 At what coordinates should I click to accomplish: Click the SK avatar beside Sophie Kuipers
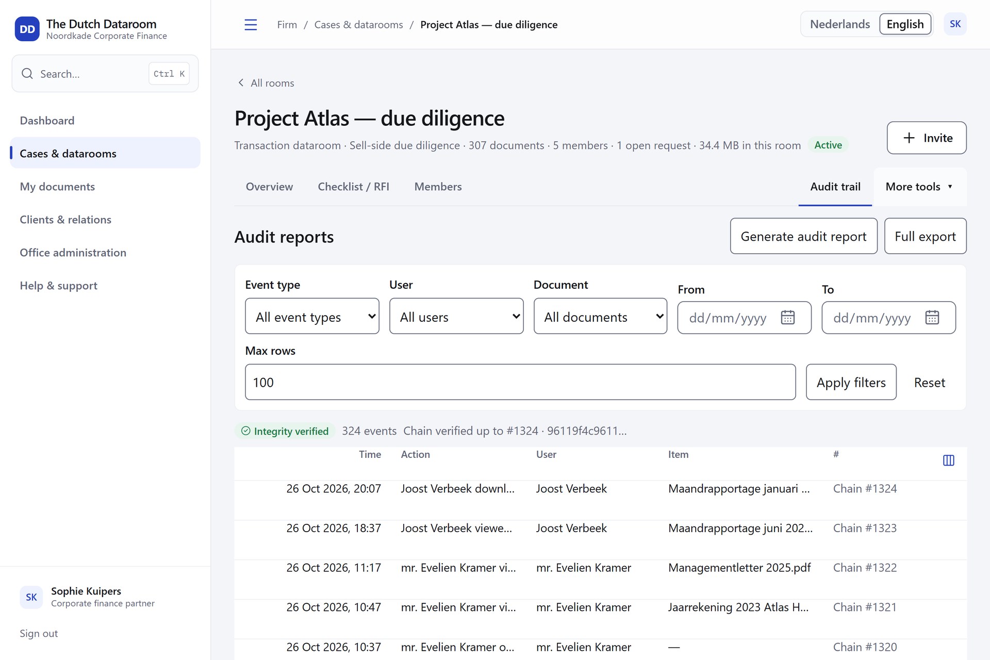click(x=31, y=597)
